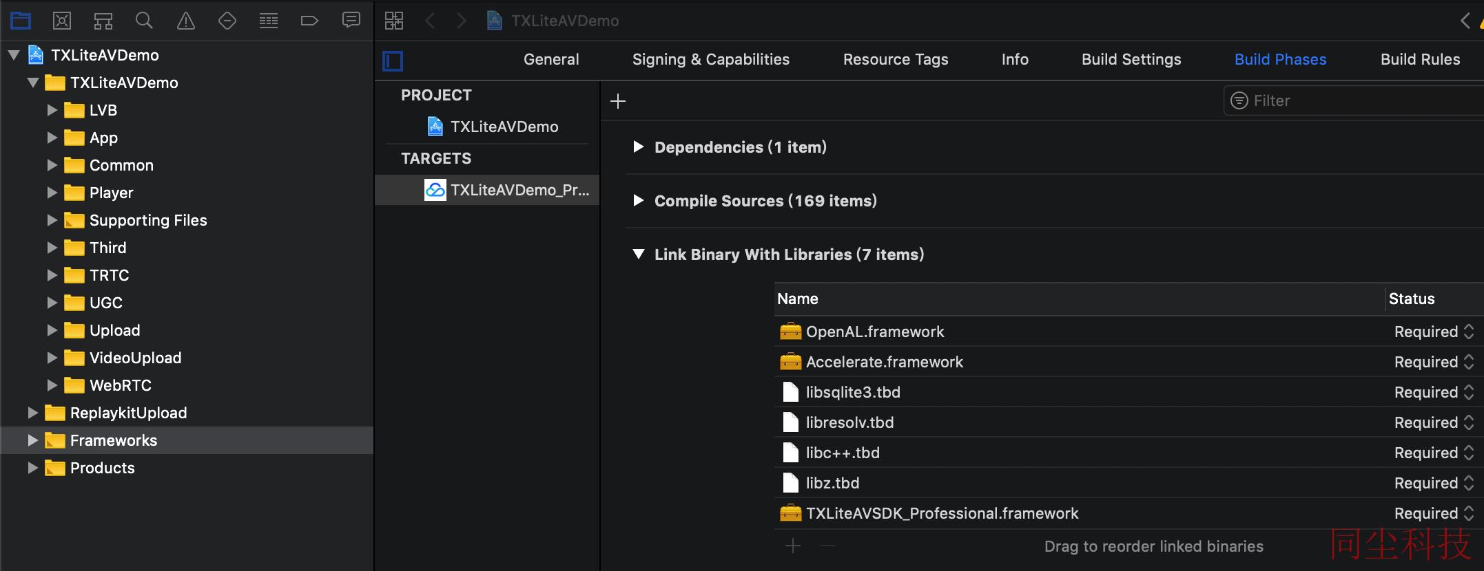Collapse Link Binary With Libraries section
The width and height of the screenshot is (1484, 571).
coord(639,254)
